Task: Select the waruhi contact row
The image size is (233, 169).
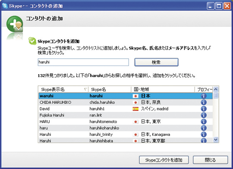Action: click(x=126, y=96)
